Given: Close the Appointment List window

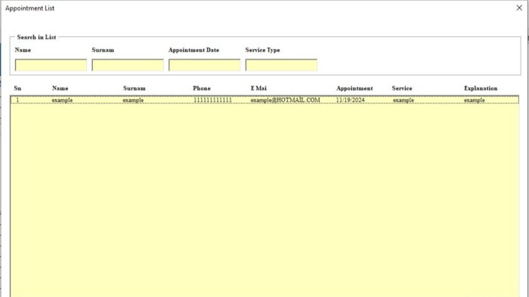Looking at the screenshot, I should pos(519,8).
